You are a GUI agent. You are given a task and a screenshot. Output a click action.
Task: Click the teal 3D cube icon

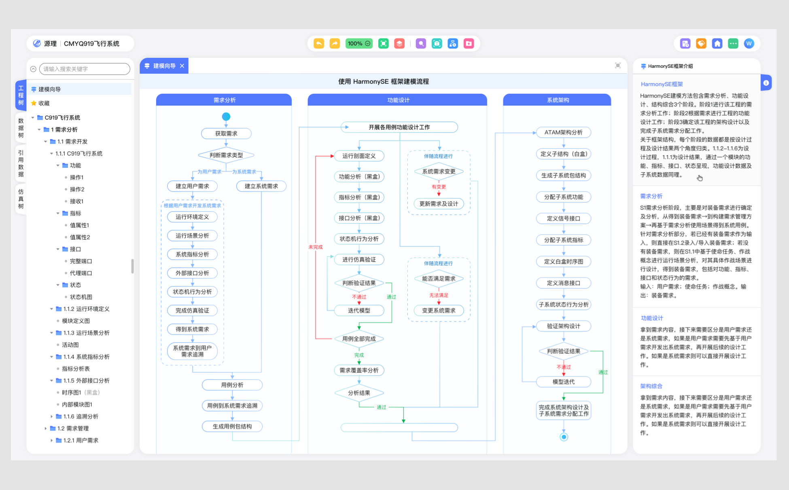[x=437, y=44]
